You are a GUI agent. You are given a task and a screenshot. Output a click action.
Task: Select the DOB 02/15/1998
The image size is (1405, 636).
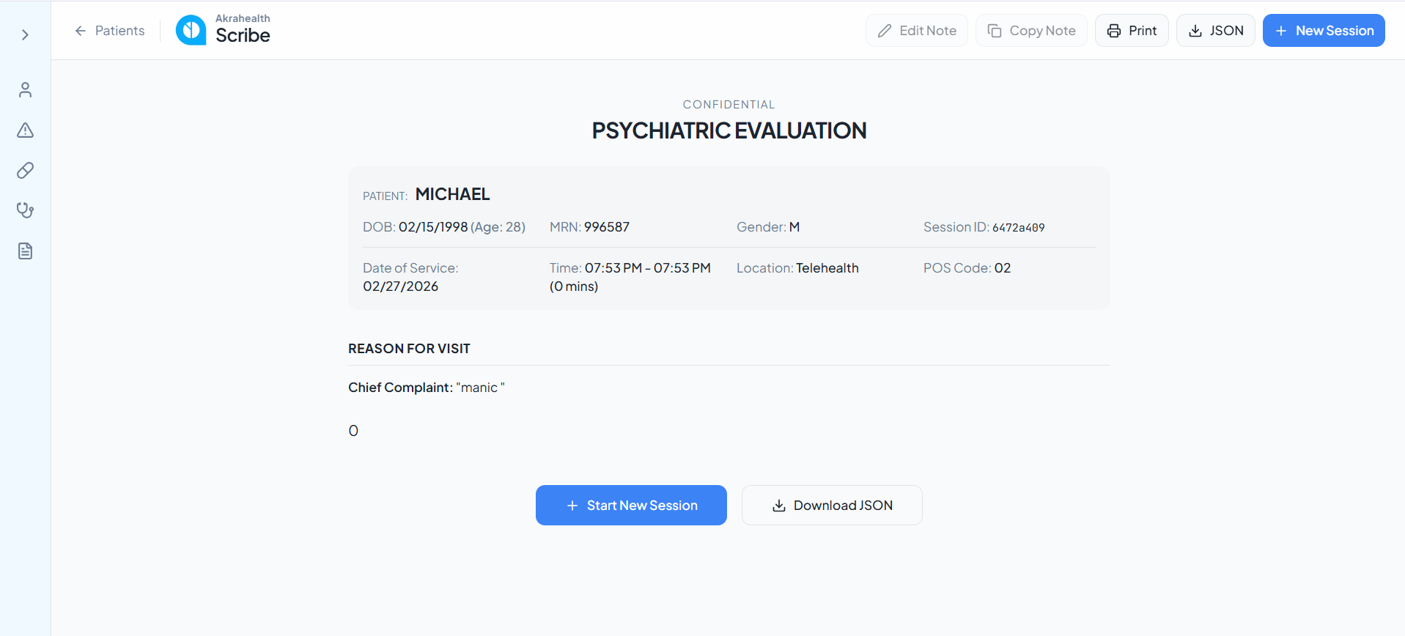pos(433,227)
